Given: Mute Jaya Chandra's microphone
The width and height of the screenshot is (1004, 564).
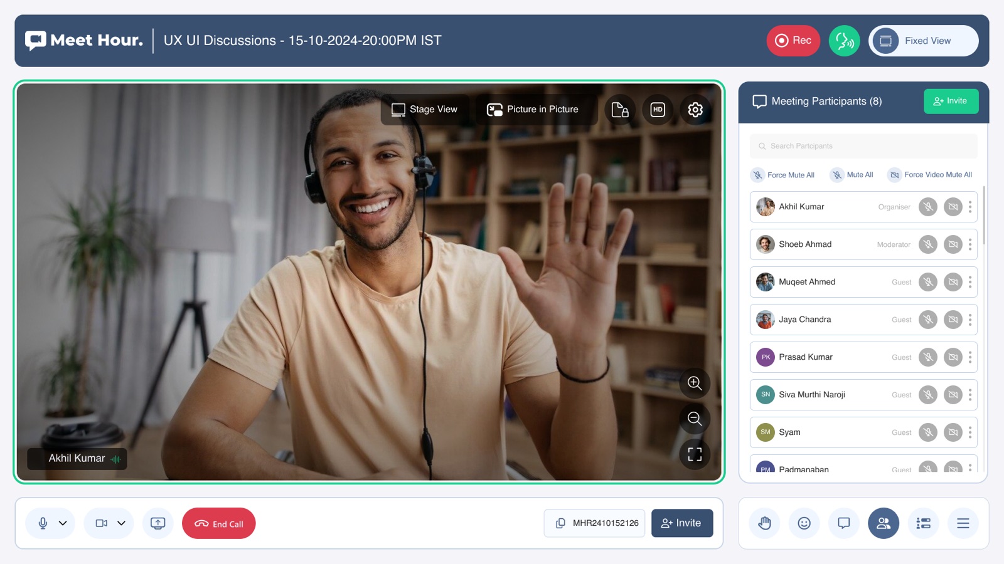Looking at the screenshot, I should click(928, 320).
